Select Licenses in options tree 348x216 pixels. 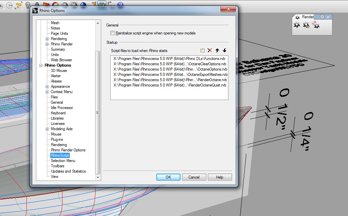pos(58,124)
